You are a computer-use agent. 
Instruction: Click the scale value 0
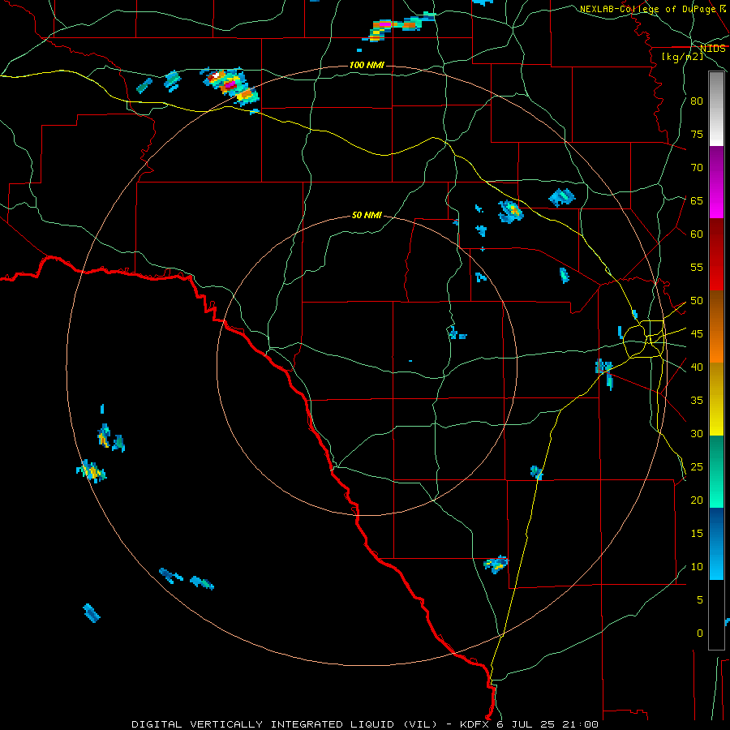[x=700, y=633]
